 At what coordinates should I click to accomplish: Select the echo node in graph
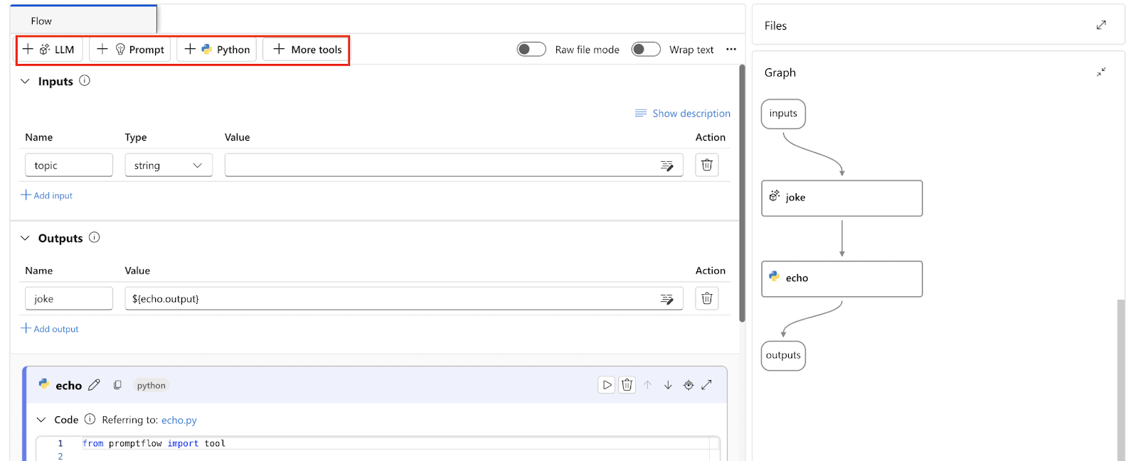pos(842,278)
